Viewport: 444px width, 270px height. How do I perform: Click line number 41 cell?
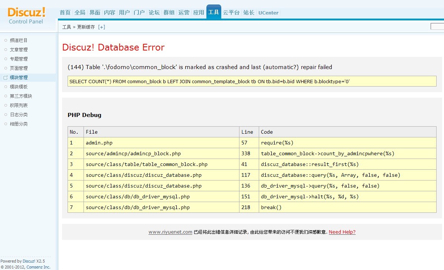[x=249, y=164]
